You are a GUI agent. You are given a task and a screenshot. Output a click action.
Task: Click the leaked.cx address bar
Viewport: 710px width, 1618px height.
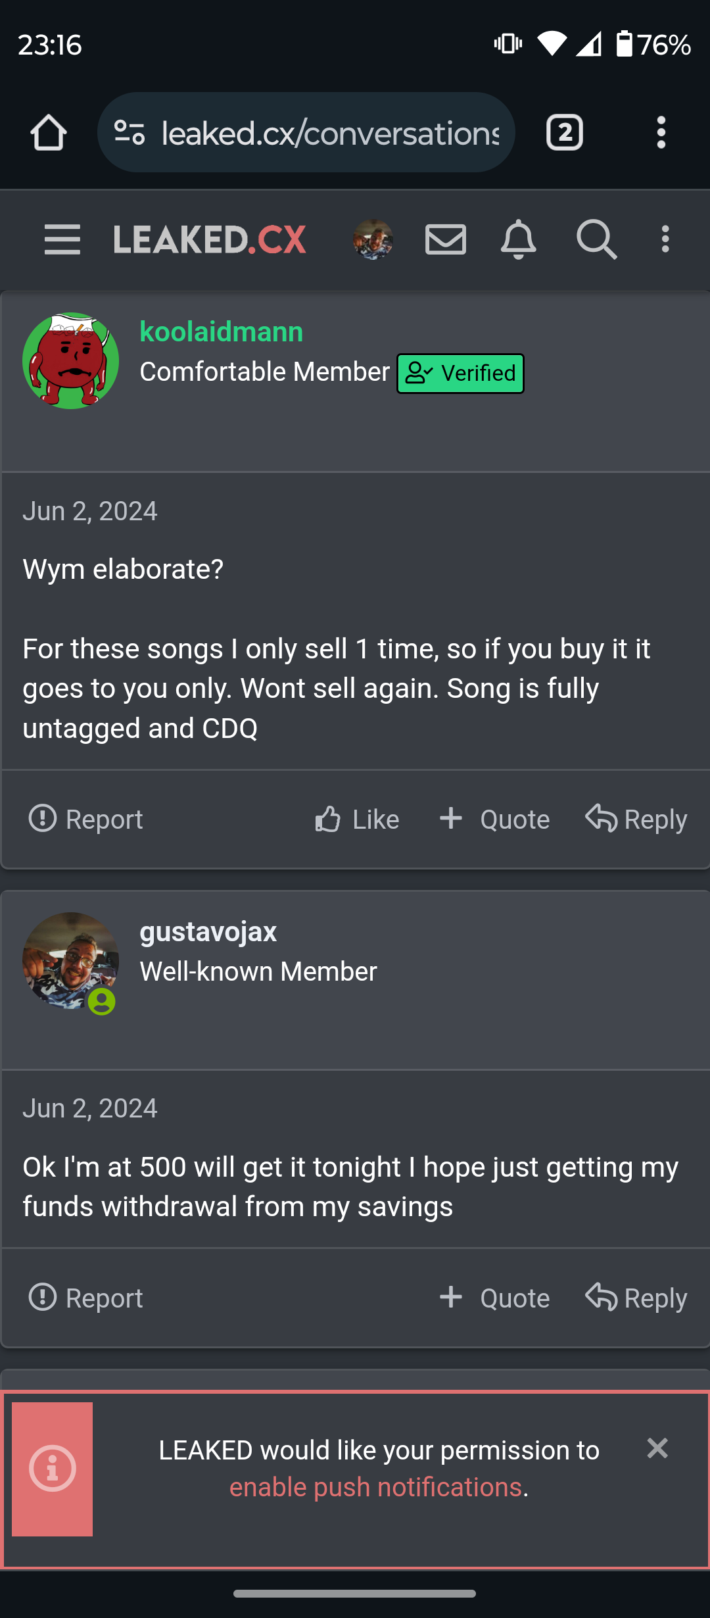[x=330, y=133]
